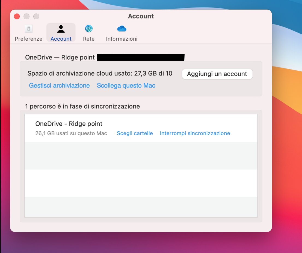Close the Account window with red button
This screenshot has width=302, height=253.
coord(17,16)
